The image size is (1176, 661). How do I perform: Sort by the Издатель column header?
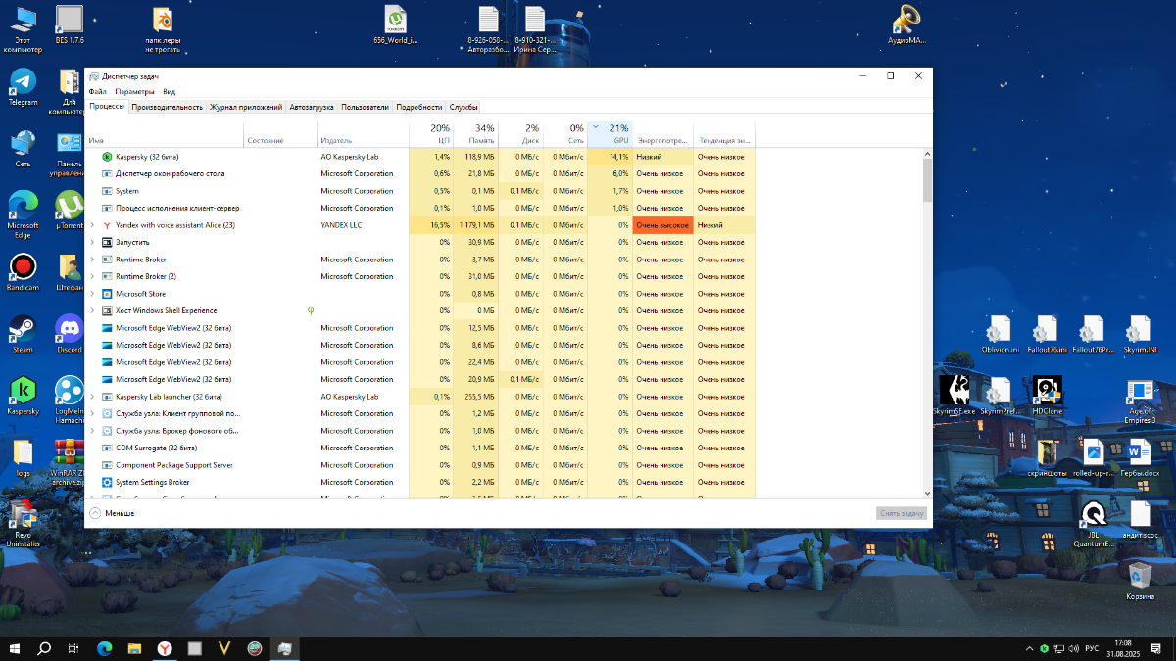click(363, 134)
